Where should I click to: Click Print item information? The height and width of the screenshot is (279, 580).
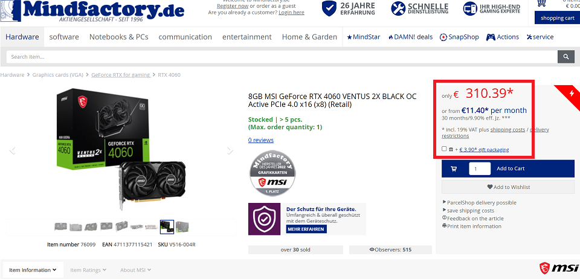click(474, 226)
